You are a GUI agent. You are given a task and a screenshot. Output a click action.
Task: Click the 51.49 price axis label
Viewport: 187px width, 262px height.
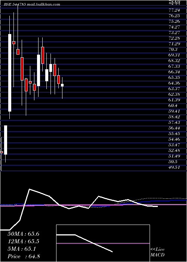[x=174, y=156]
